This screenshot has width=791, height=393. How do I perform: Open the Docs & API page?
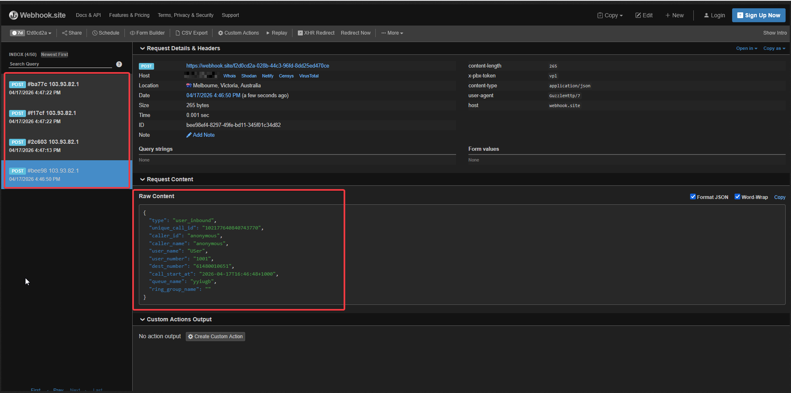click(88, 15)
